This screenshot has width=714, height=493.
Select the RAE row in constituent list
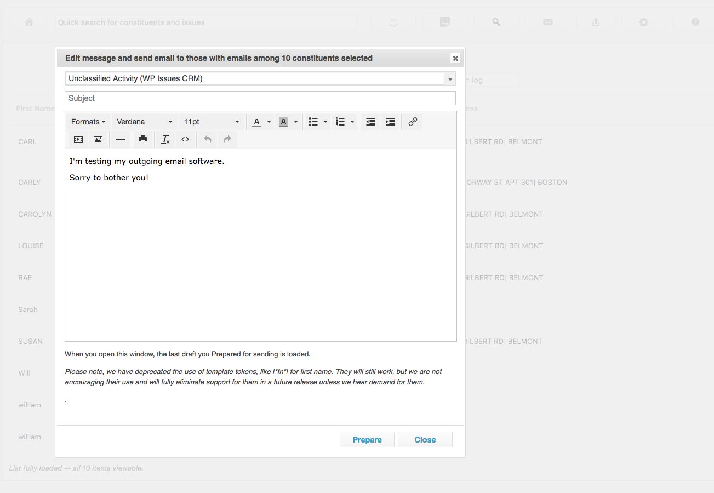tap(25, 277)
